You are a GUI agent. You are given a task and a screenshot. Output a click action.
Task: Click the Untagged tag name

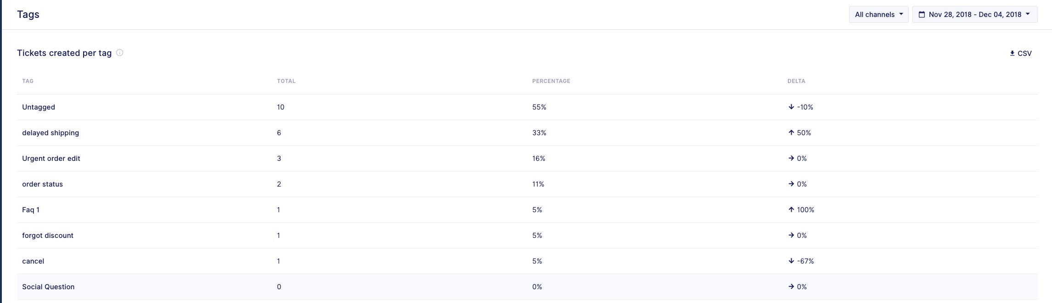point(39,107)
